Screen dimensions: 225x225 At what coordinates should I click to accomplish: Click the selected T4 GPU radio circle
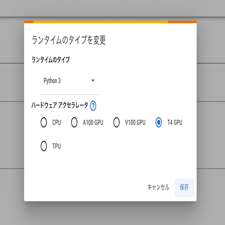[158, 122]
